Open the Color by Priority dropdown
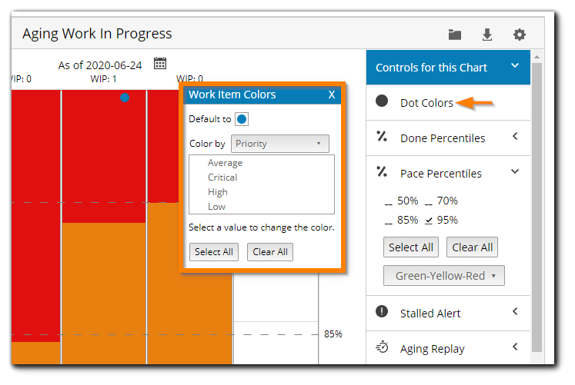The height and width of the screenshot is (385, 575). click(x=279, y=144)
